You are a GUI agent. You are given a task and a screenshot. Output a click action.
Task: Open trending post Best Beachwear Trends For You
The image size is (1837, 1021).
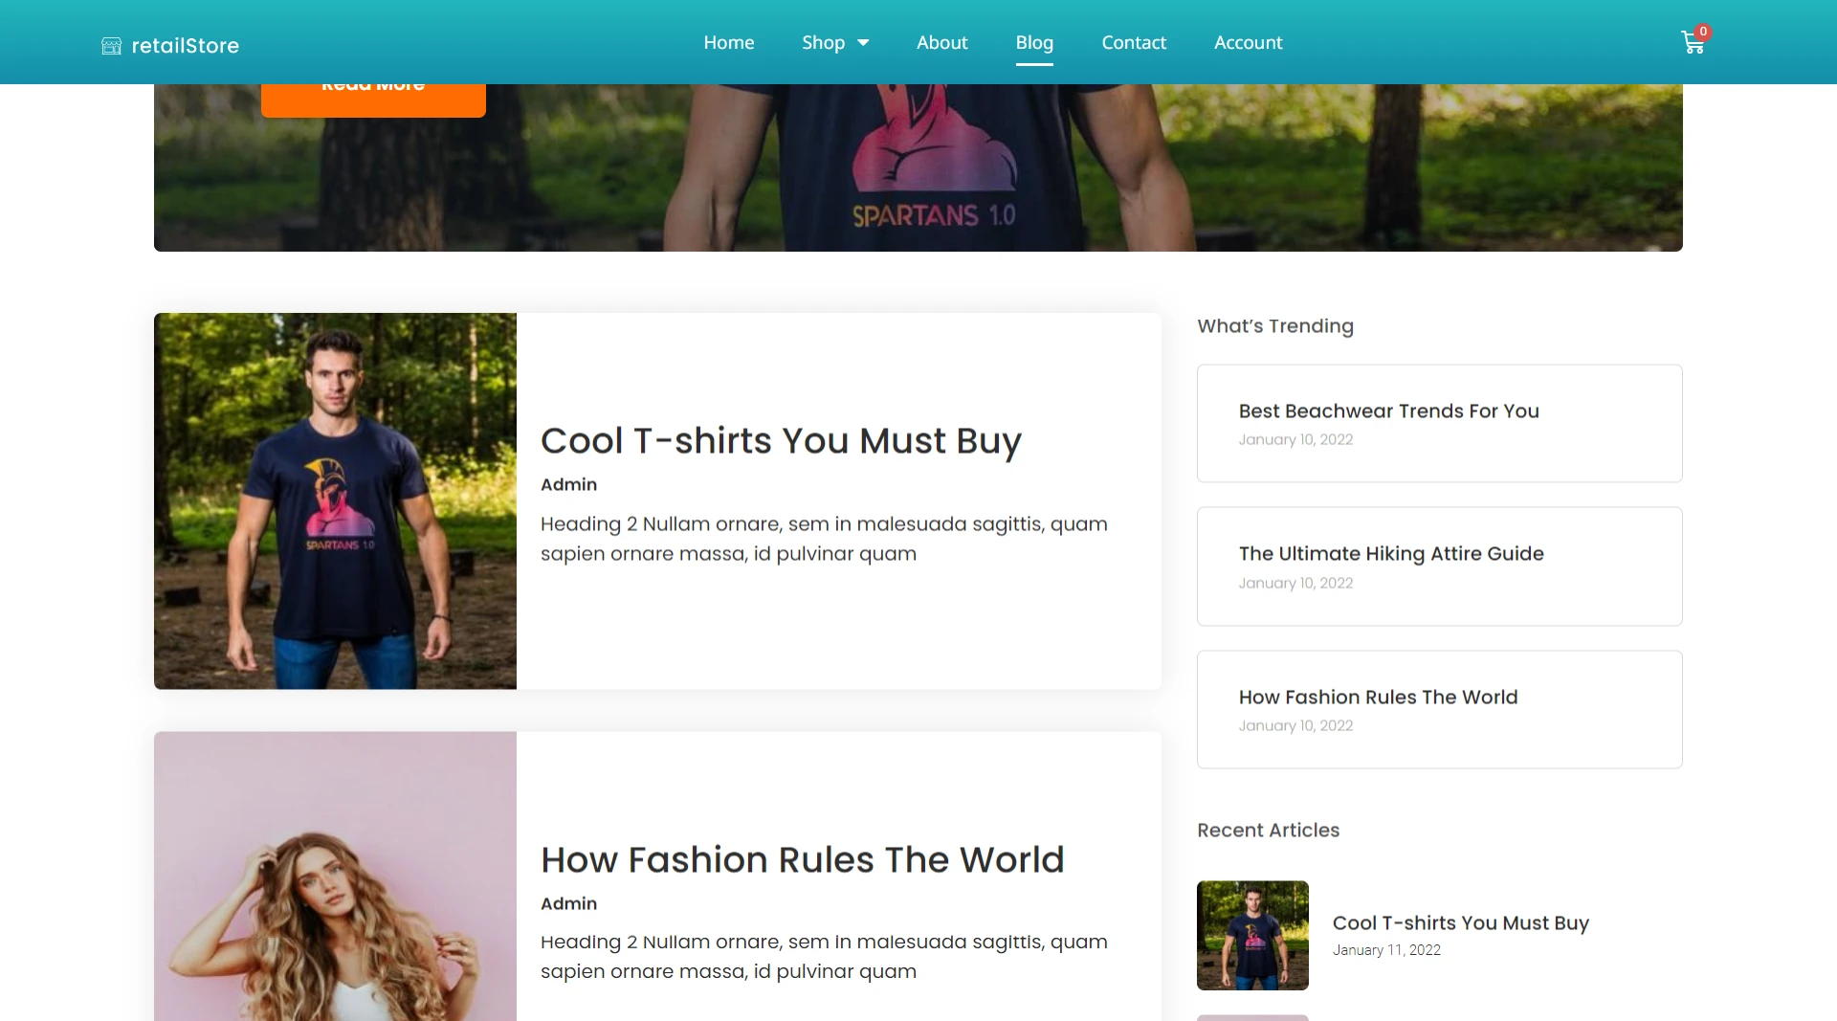1388,411
